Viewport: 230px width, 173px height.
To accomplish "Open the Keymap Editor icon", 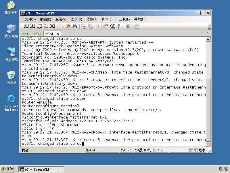I will coord(112,26).
